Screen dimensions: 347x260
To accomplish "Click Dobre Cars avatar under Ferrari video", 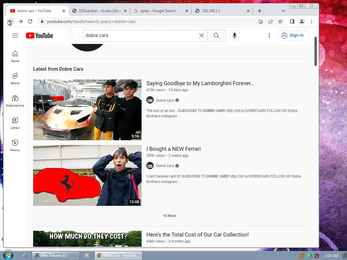I will click(150, 166).
